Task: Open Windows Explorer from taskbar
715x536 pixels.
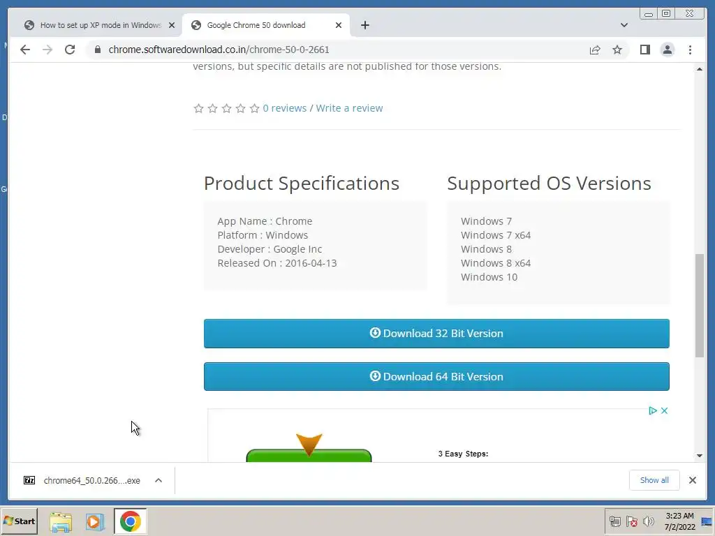Action: pyautogui.click(x=61, y=522)
